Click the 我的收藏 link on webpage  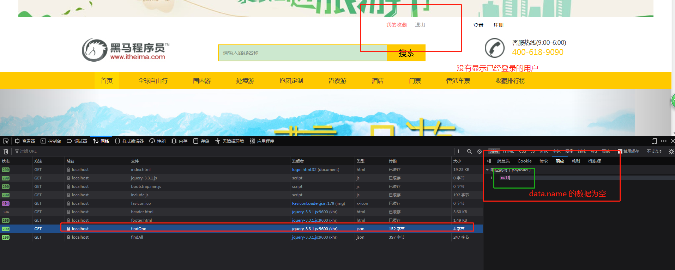[397, 25]
